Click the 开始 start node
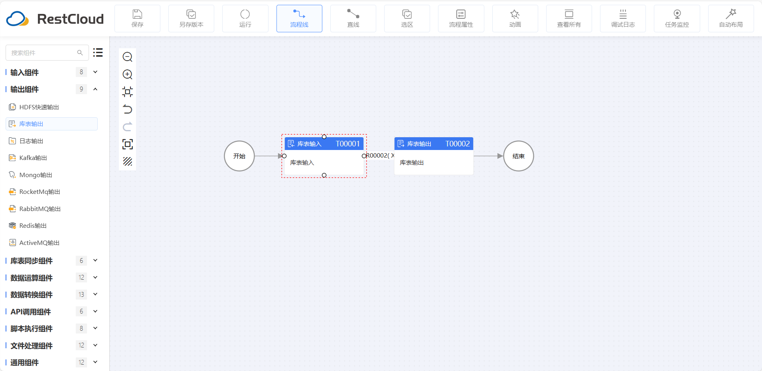Image resolution: width=762 pixels, height=371 pixels. 239,156
